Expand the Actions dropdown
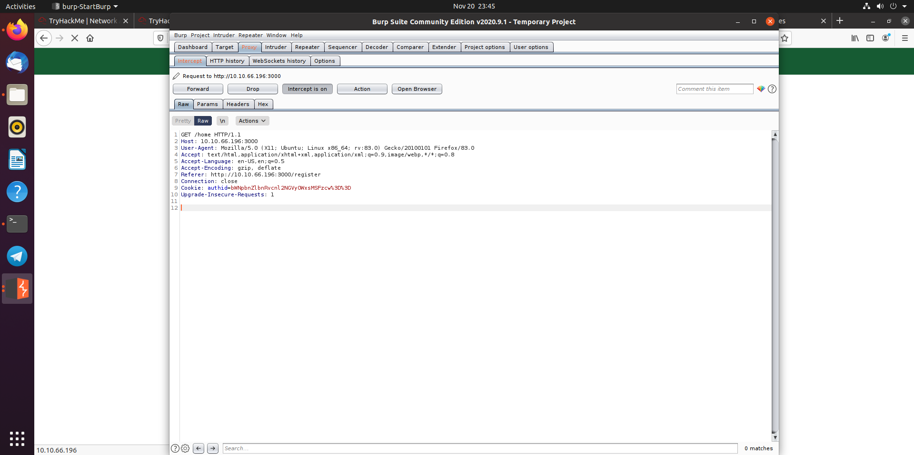 point(252,121)
